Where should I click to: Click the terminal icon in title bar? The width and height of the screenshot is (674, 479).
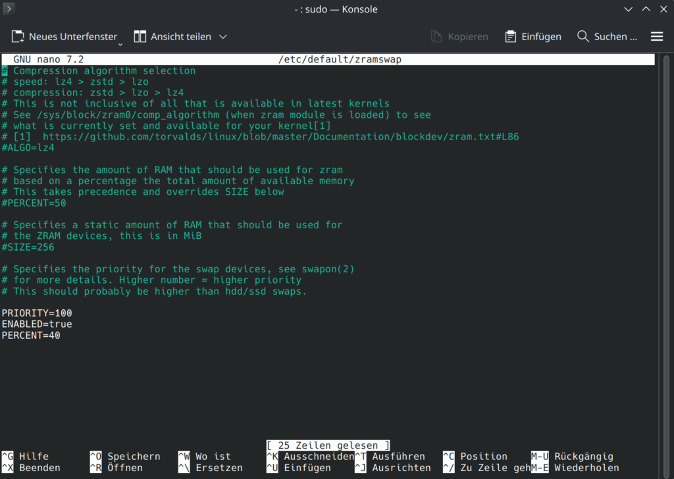tap(10, 9)
